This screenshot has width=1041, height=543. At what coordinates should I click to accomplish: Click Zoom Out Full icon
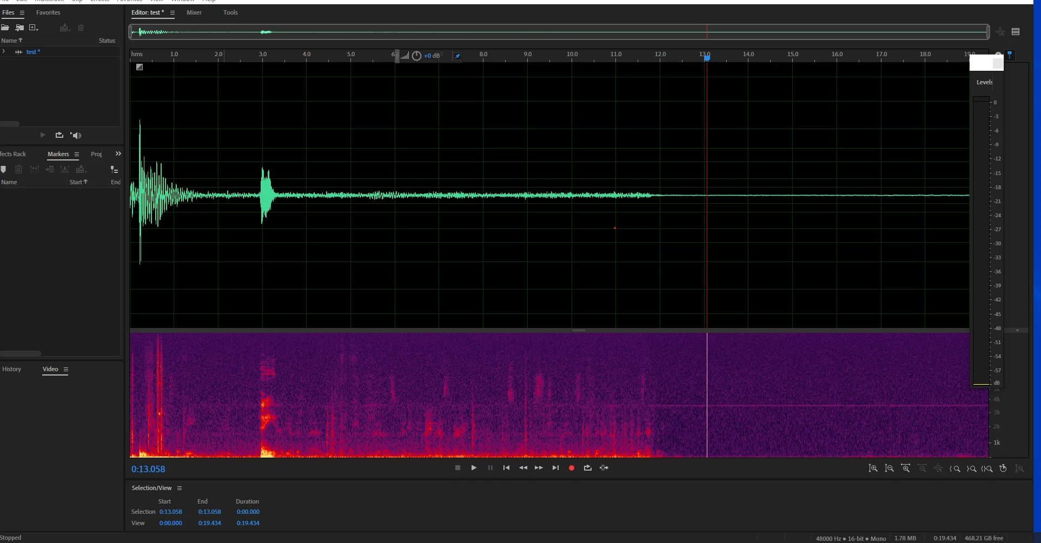click(938, 468)
